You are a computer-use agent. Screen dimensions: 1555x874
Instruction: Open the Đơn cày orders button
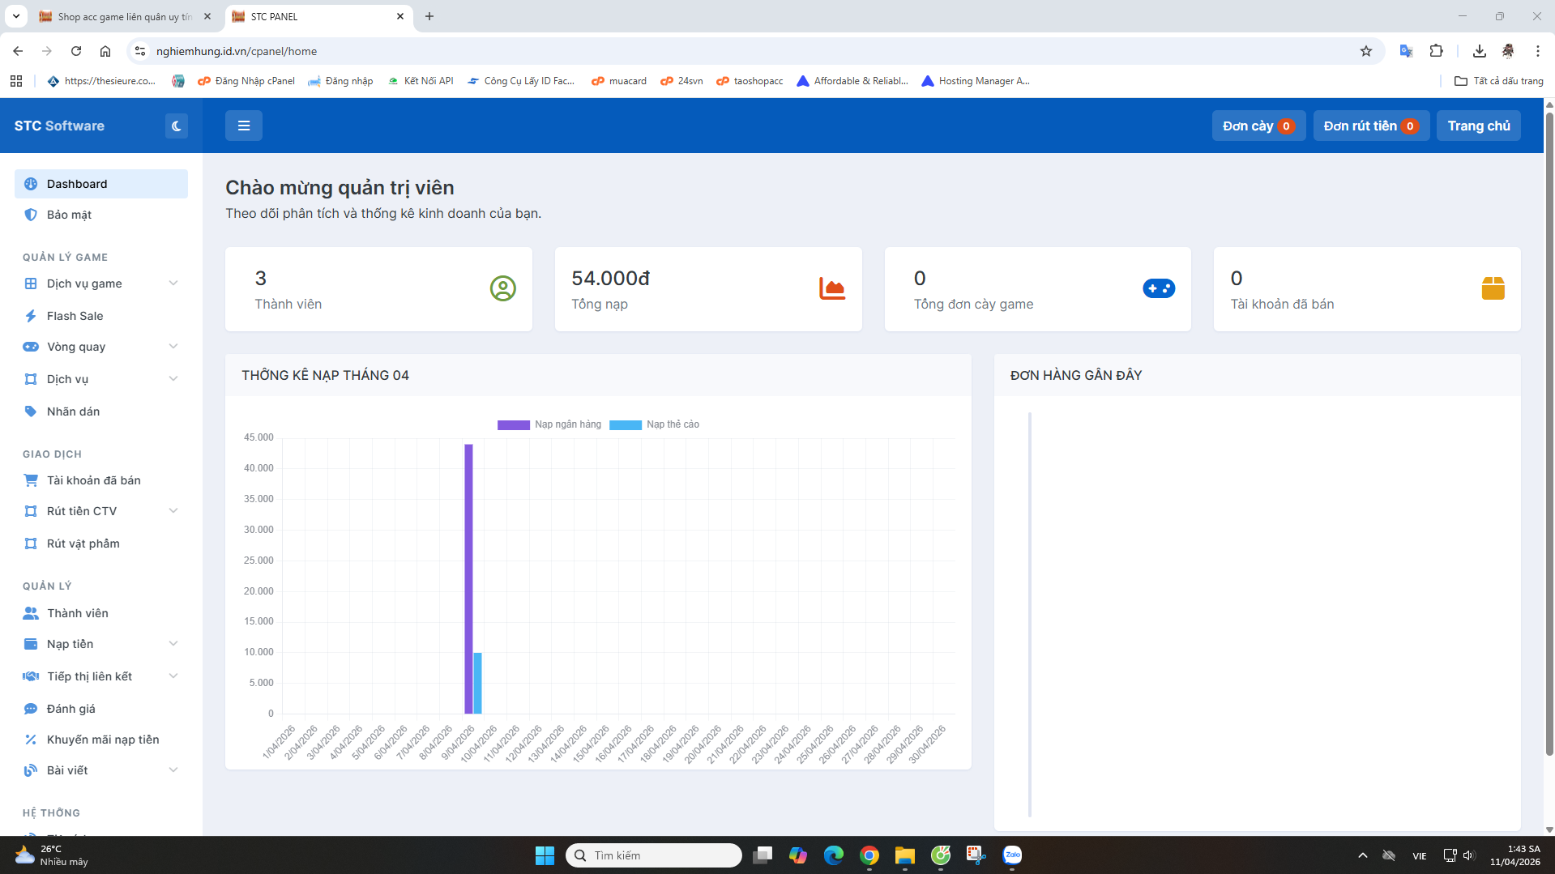coord(1258,126)
